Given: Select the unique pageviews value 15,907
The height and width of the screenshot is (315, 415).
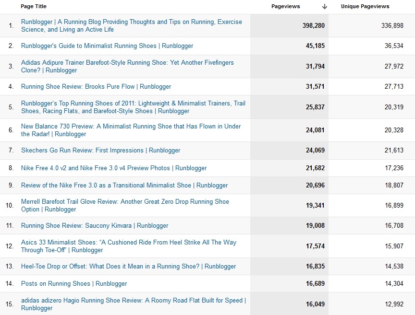Looking at the screenshot, I should click(394, 246).
